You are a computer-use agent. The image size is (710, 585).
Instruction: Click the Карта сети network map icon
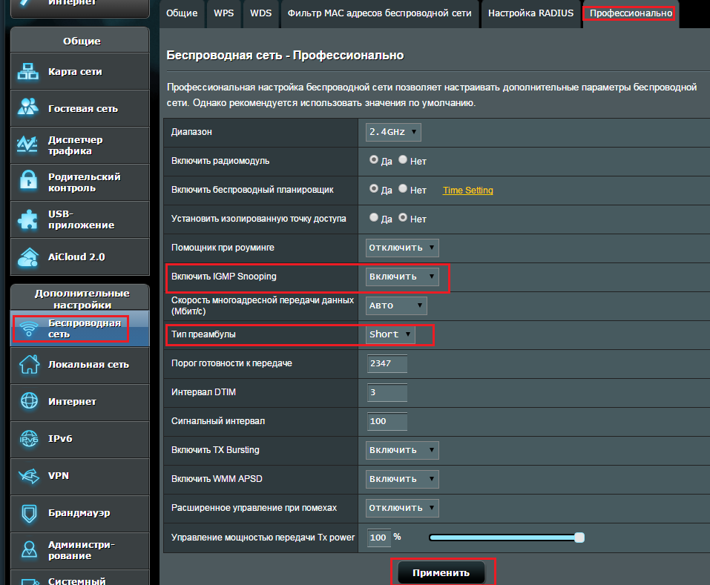(x=28, y=72)
